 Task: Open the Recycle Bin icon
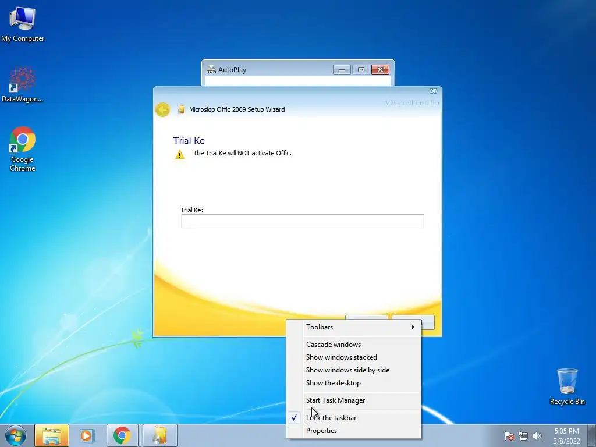point(567,386)
